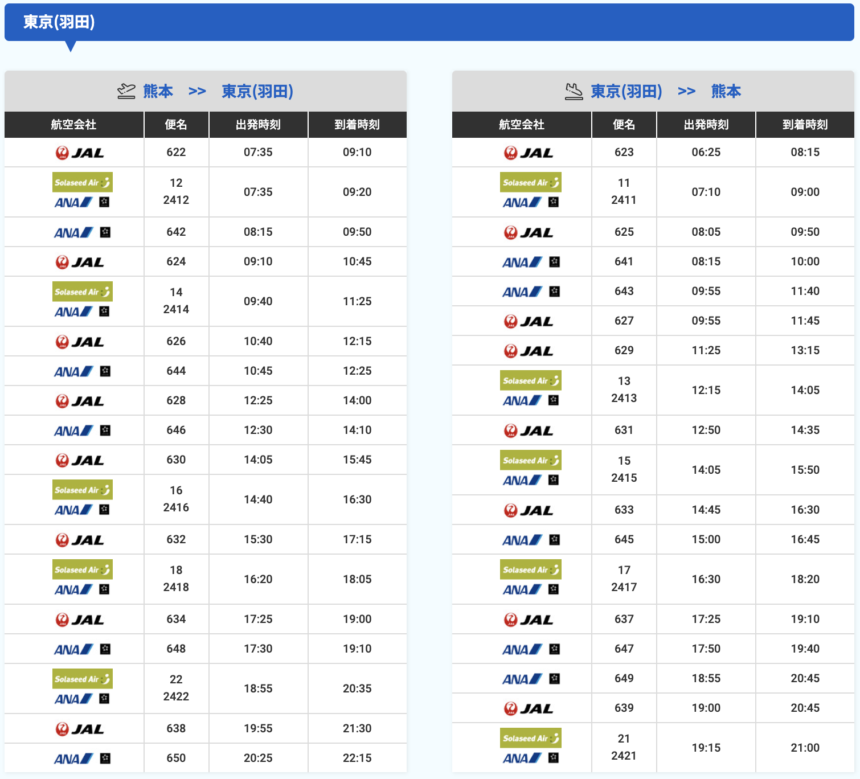
Task: Click the JAL logo for flight 622
Action: click(x=80, y=153)
